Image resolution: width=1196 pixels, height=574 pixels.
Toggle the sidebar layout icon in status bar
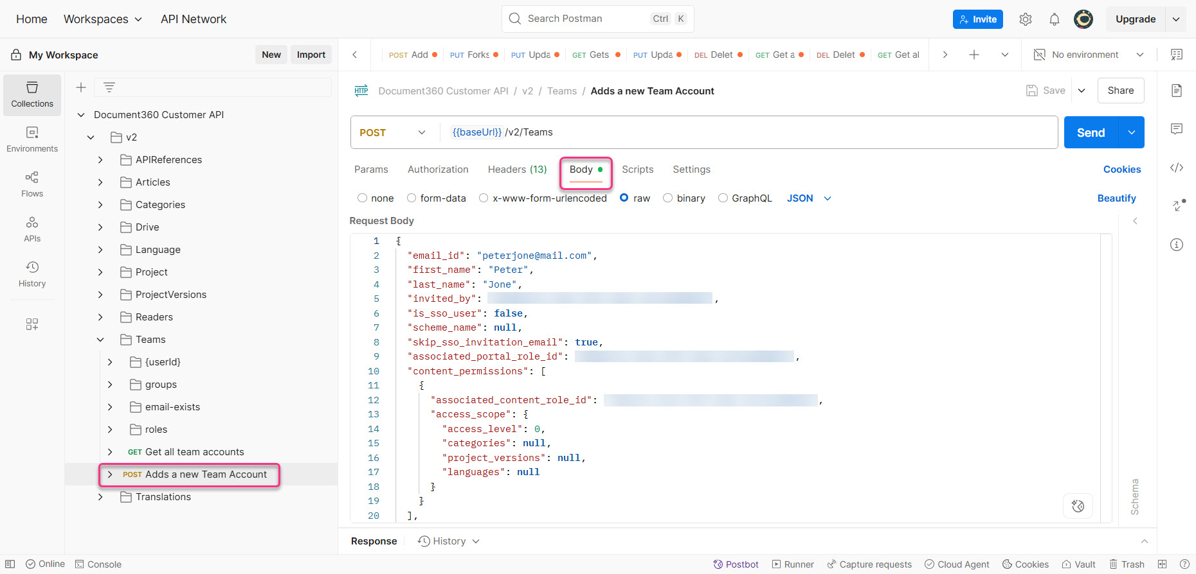pyautogui.click(x=10, y=564)
